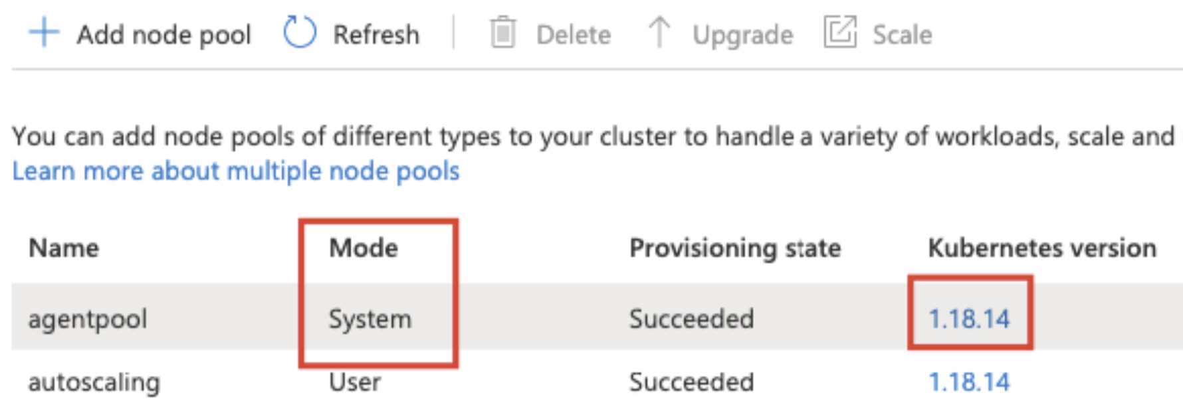Sort by the Kubernetes version column header
The width and height of the screenshot is (1183, 409).
click(1041, 248)
